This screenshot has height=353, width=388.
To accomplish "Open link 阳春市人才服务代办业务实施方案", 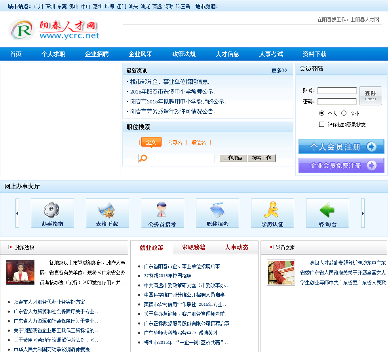I will [49, 302].
